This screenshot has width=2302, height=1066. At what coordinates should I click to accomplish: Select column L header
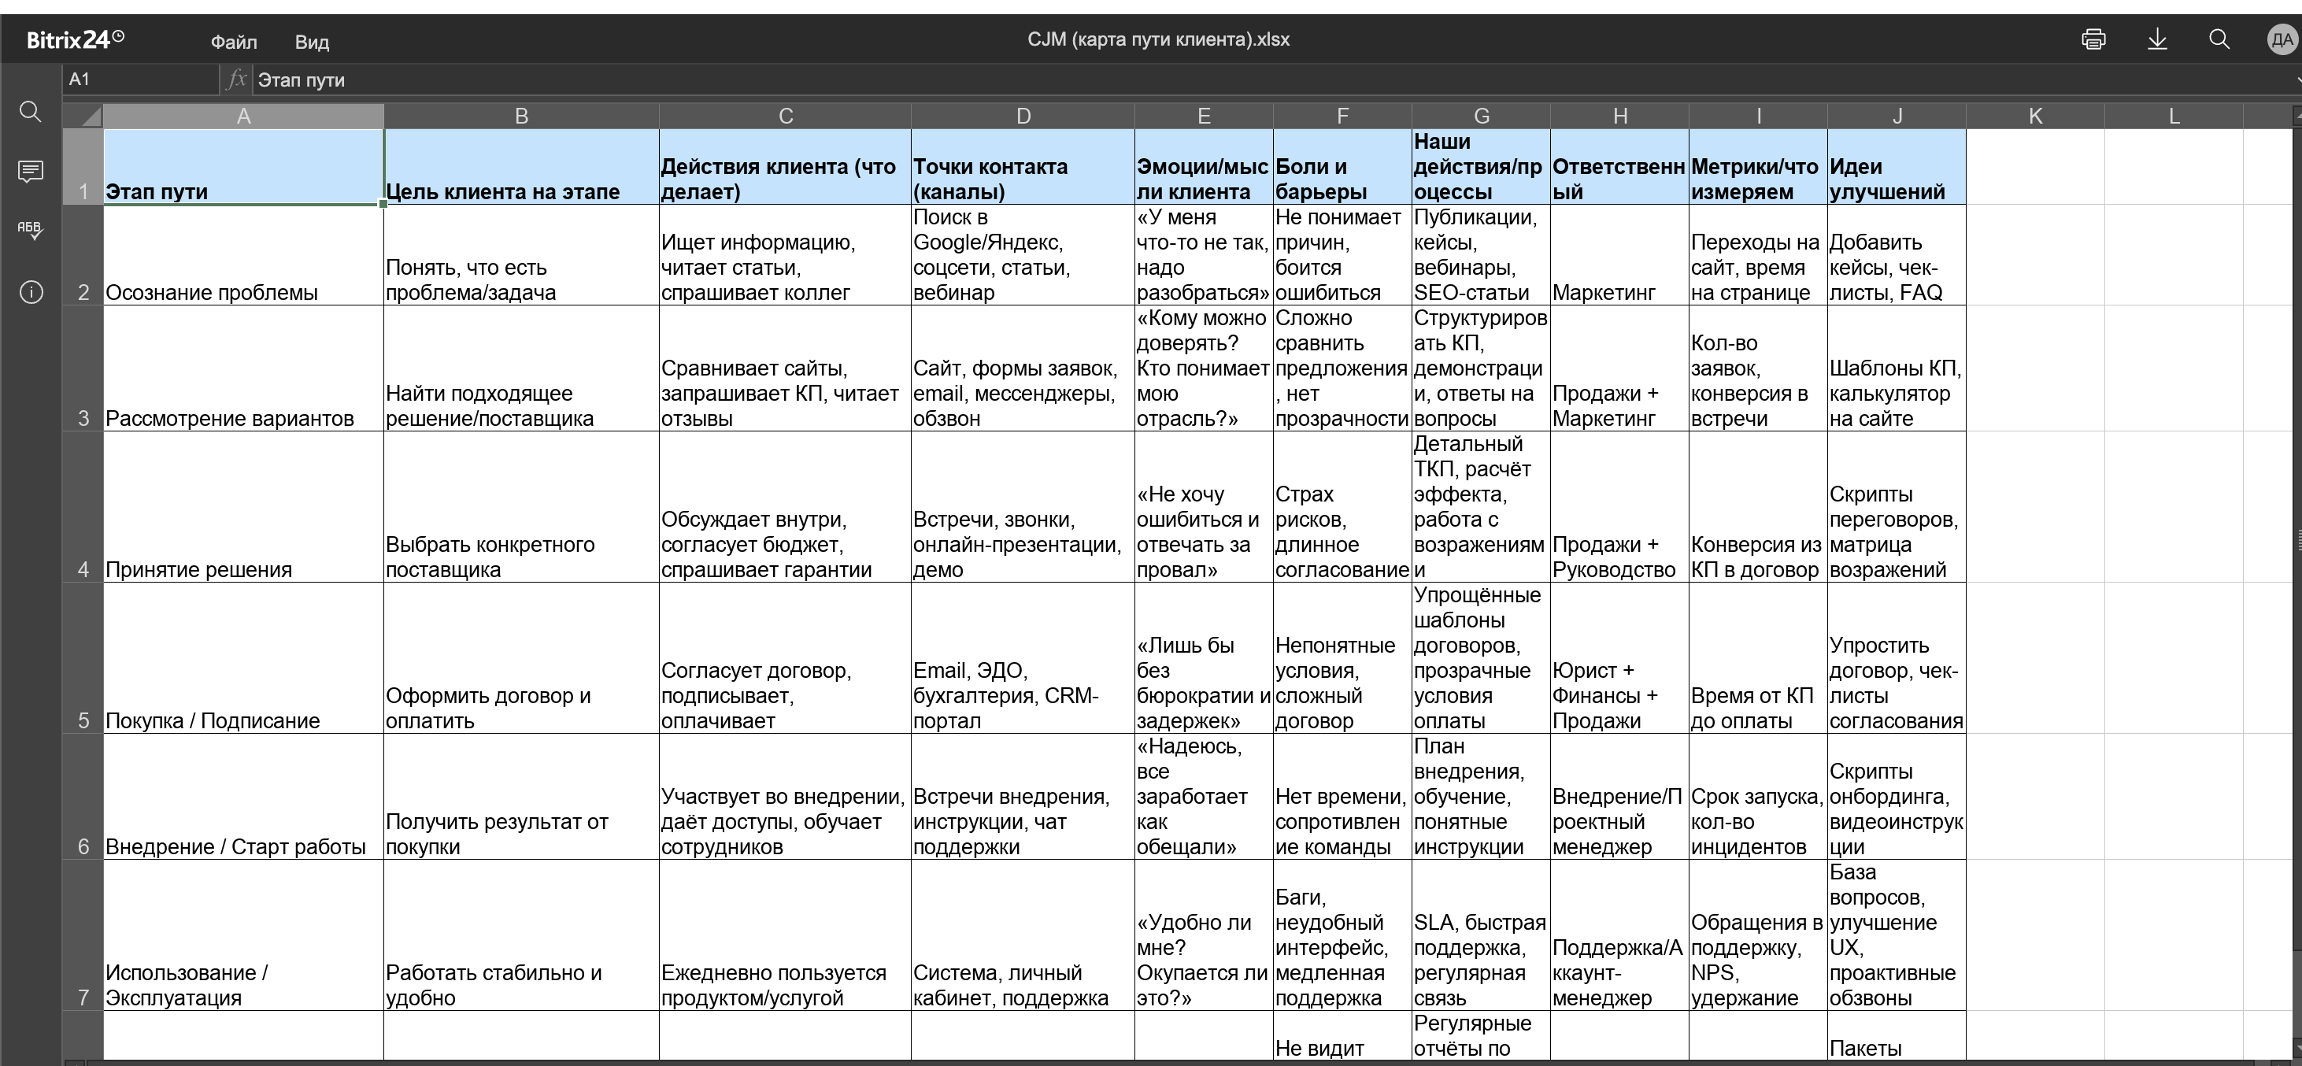coord(2174,117)
